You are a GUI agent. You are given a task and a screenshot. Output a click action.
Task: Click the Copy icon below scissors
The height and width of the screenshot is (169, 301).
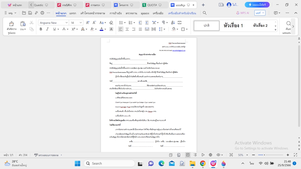coord(31,29)
